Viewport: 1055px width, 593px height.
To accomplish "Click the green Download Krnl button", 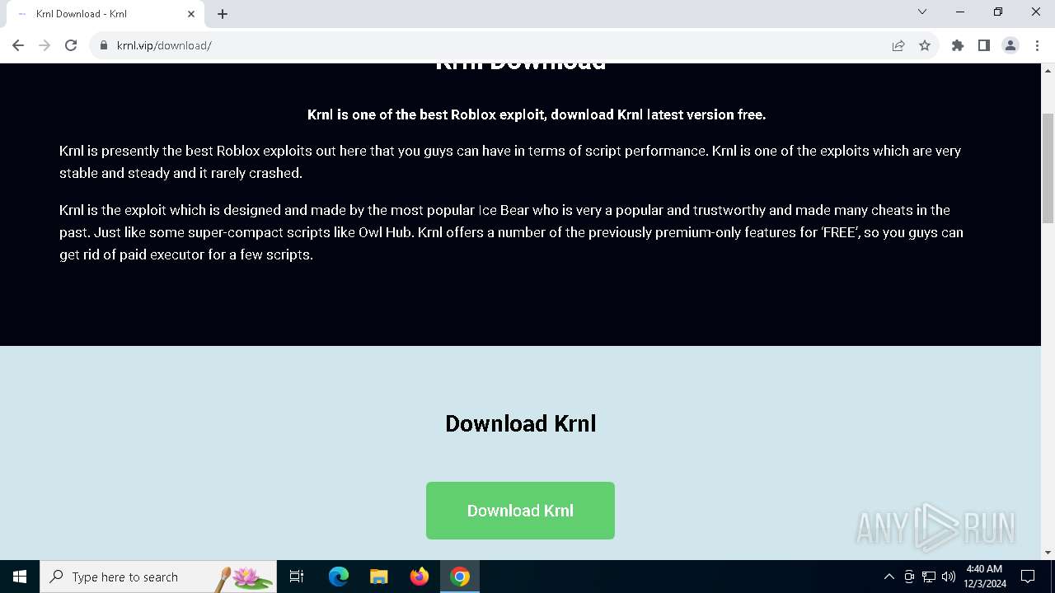I will [520, 511].
